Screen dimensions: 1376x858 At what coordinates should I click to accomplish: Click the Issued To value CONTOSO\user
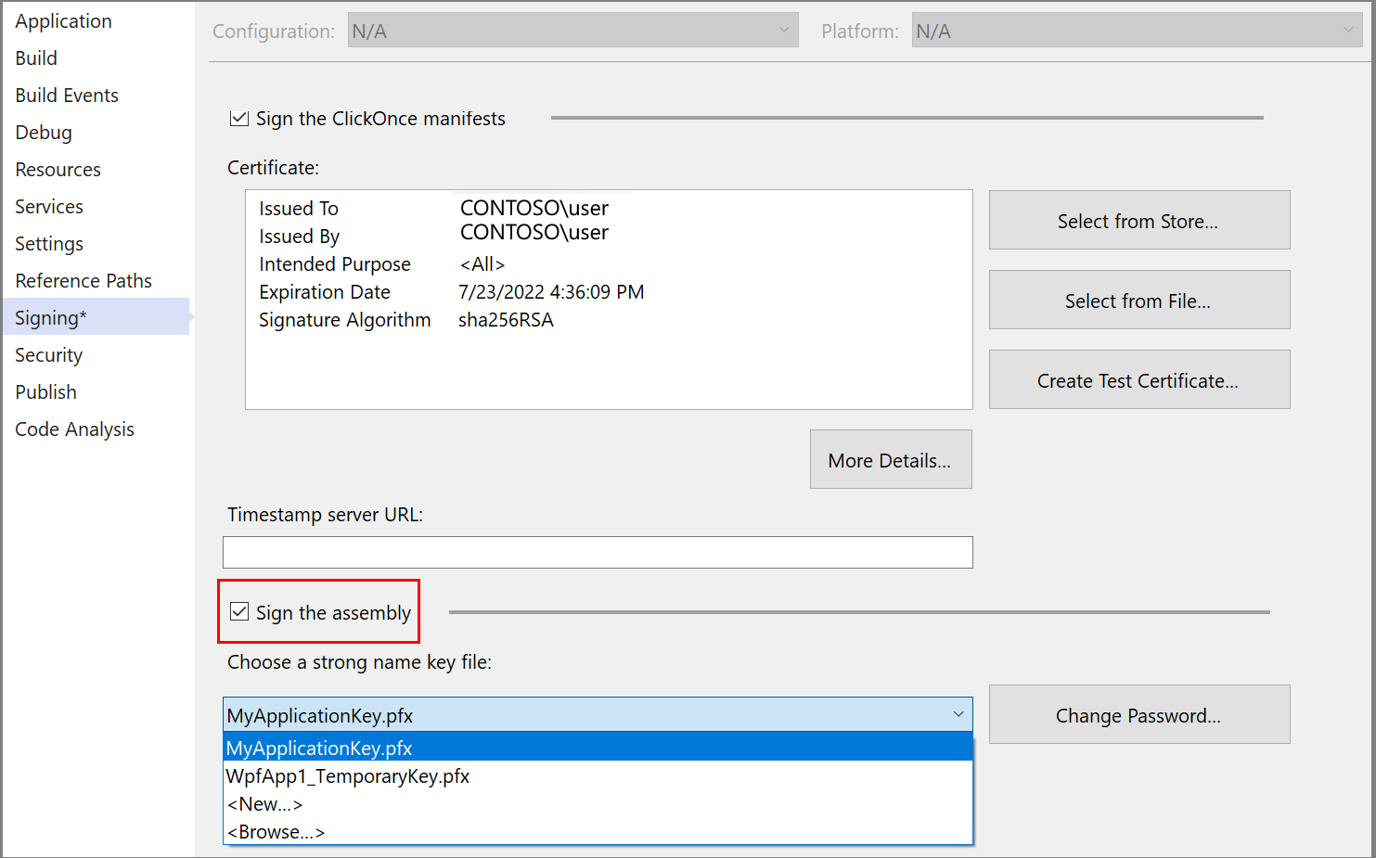(x=534, y=208)
